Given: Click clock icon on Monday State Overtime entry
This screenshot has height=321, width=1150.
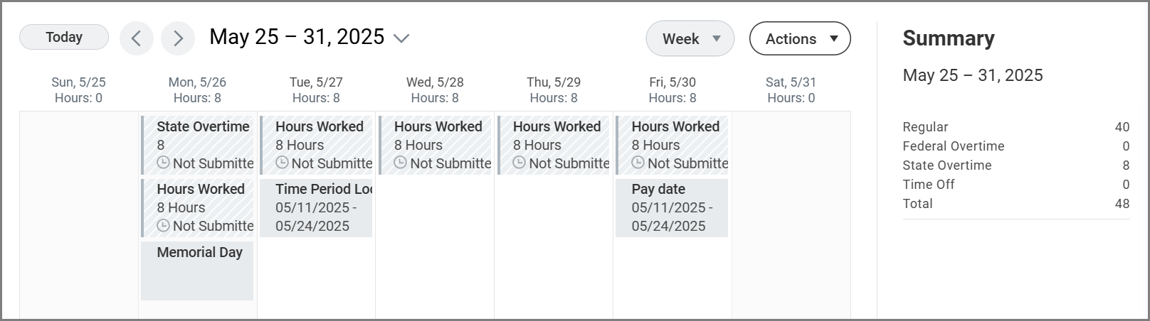Looking at the screenshot, I should pyautogui.click(x=163, y=163).
